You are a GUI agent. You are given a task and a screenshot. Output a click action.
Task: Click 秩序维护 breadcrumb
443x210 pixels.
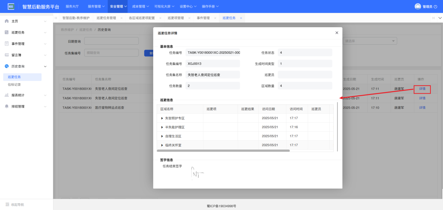(x=67, y=30)
